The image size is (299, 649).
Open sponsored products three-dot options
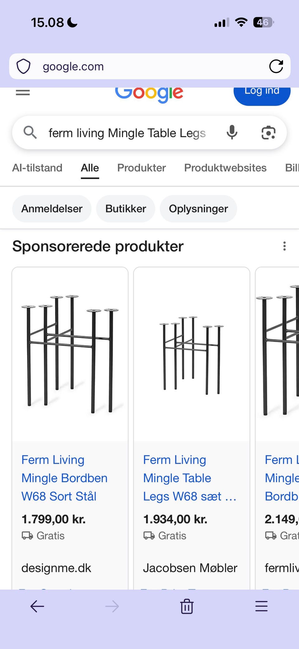pyautogui.click(x=284, y=246)
